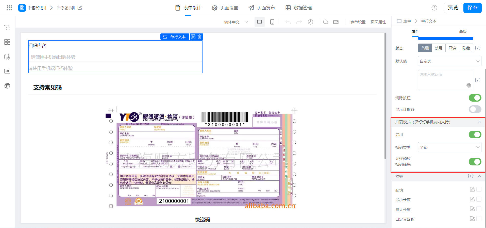Click the 快递码 caption text
This screenshot has width=486, height=228.
coord(202,220)
